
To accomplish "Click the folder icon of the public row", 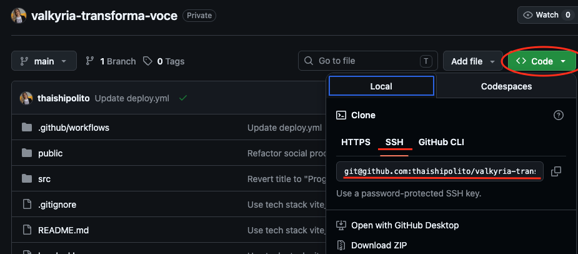I will 26,153.
